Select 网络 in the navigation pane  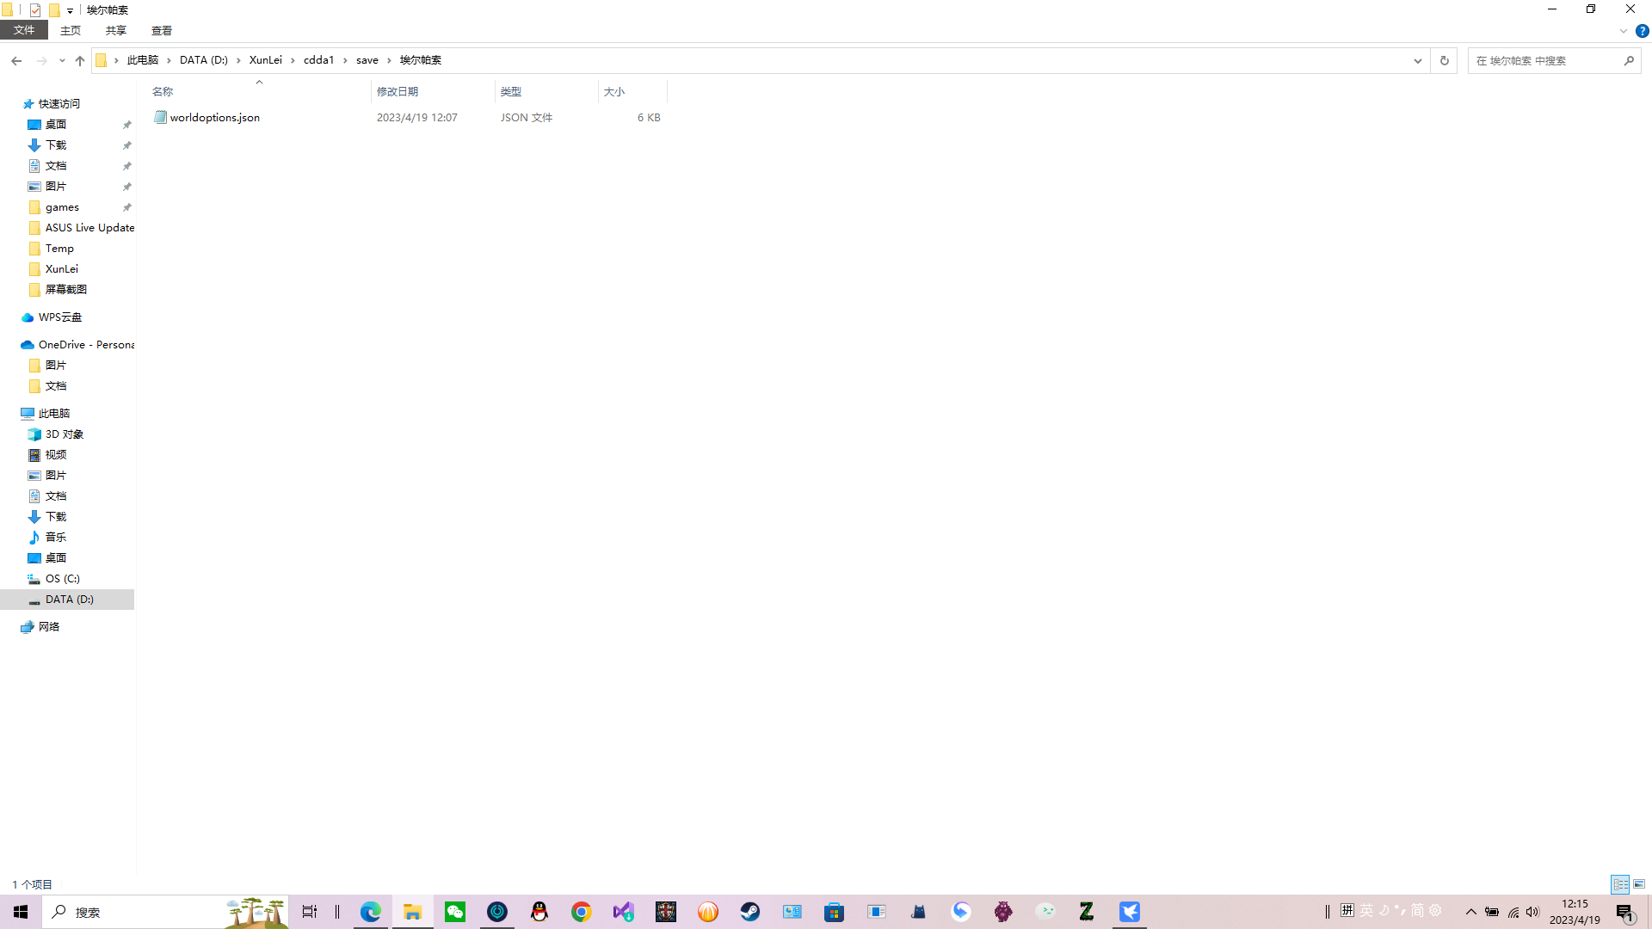49,627
